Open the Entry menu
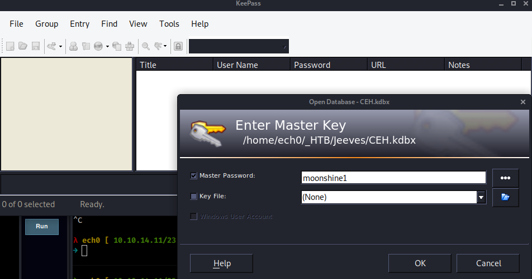The image size is (532, 279). [x=80, y=24]
